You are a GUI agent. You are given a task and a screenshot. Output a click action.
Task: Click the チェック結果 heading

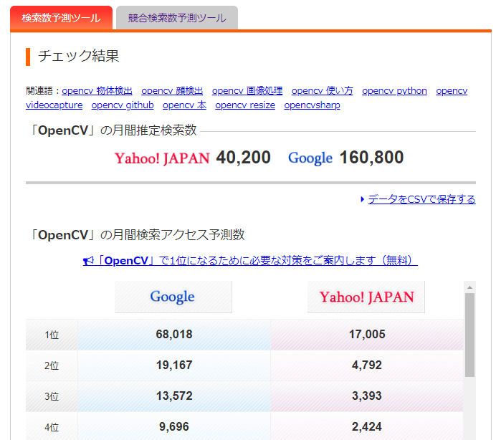coord(79,57)
